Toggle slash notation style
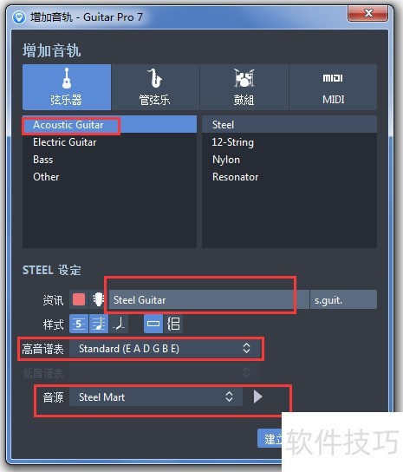This screenshot has height=472, width=403. pyautogui.click(x=119, y=324)
